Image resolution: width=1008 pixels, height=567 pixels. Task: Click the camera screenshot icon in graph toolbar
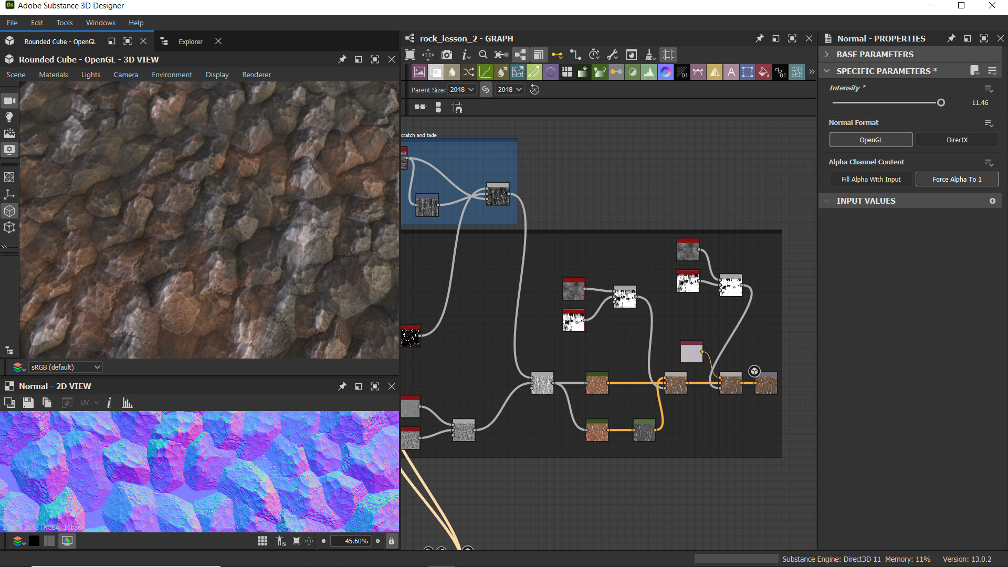pos(447,55)
